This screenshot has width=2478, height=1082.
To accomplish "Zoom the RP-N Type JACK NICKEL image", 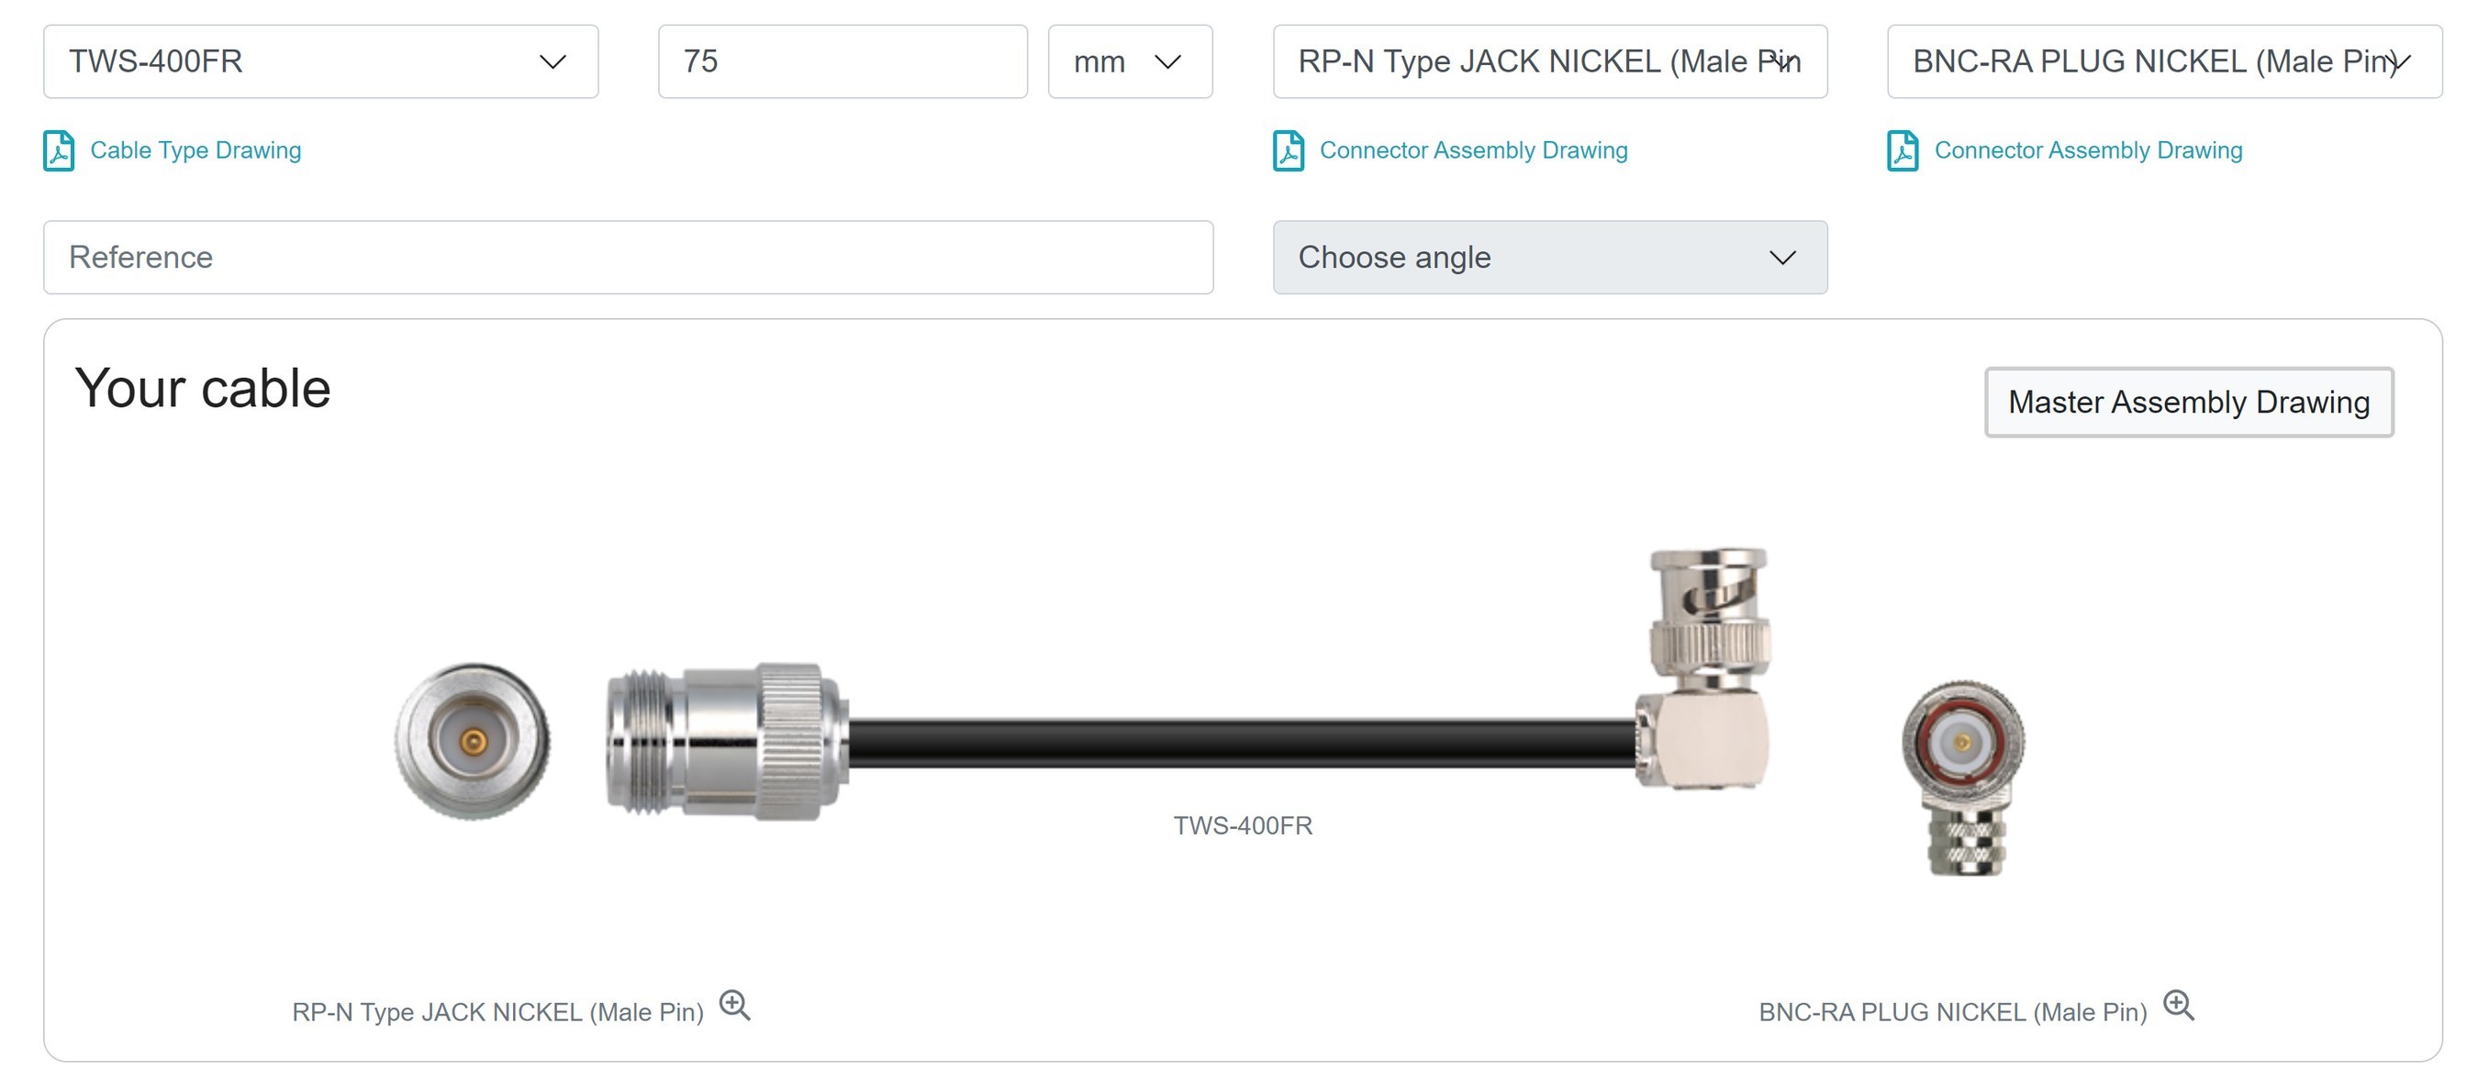I will pyautogui.click(x=735, y=1005).
